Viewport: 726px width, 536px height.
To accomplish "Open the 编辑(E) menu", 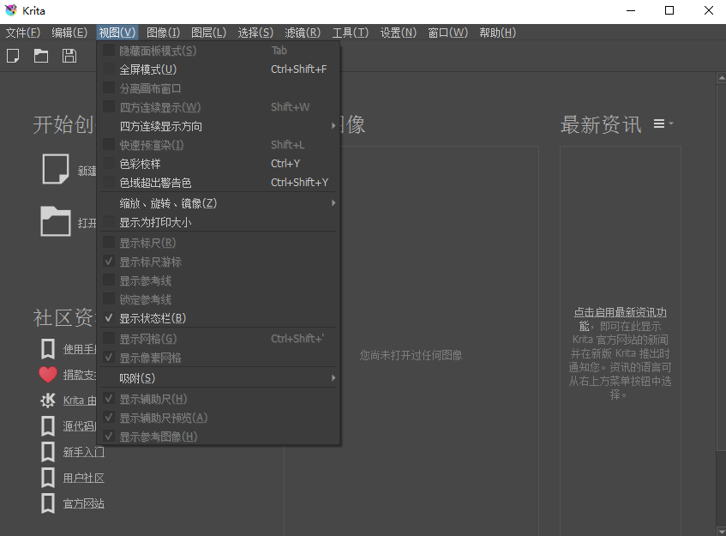I will (69, 33).
